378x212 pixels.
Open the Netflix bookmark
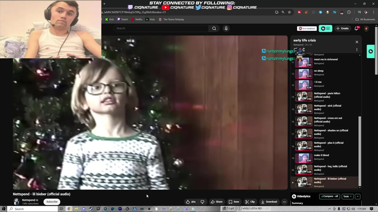point(137,19)
